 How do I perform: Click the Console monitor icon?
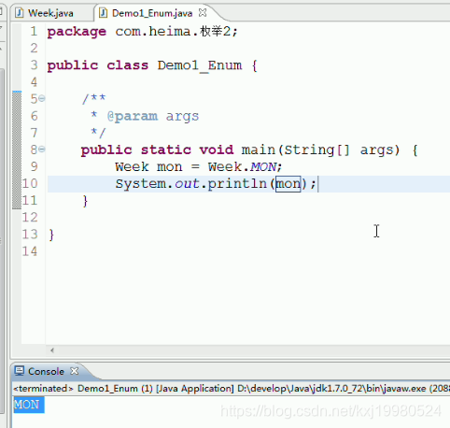20,371
